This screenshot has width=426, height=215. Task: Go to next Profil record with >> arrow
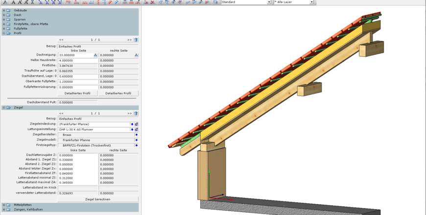(x=129, y=40)
